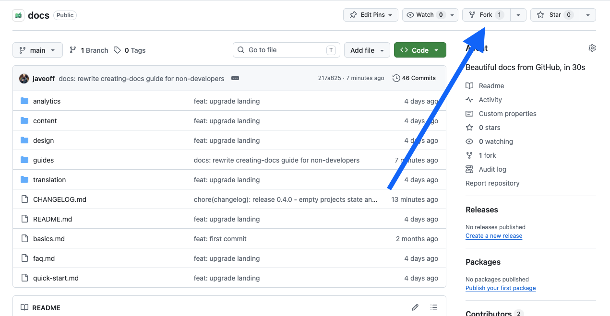Screen dimensions: 610x316
Task: Open the Edit Pins dropdown
Action: [371, 15]
